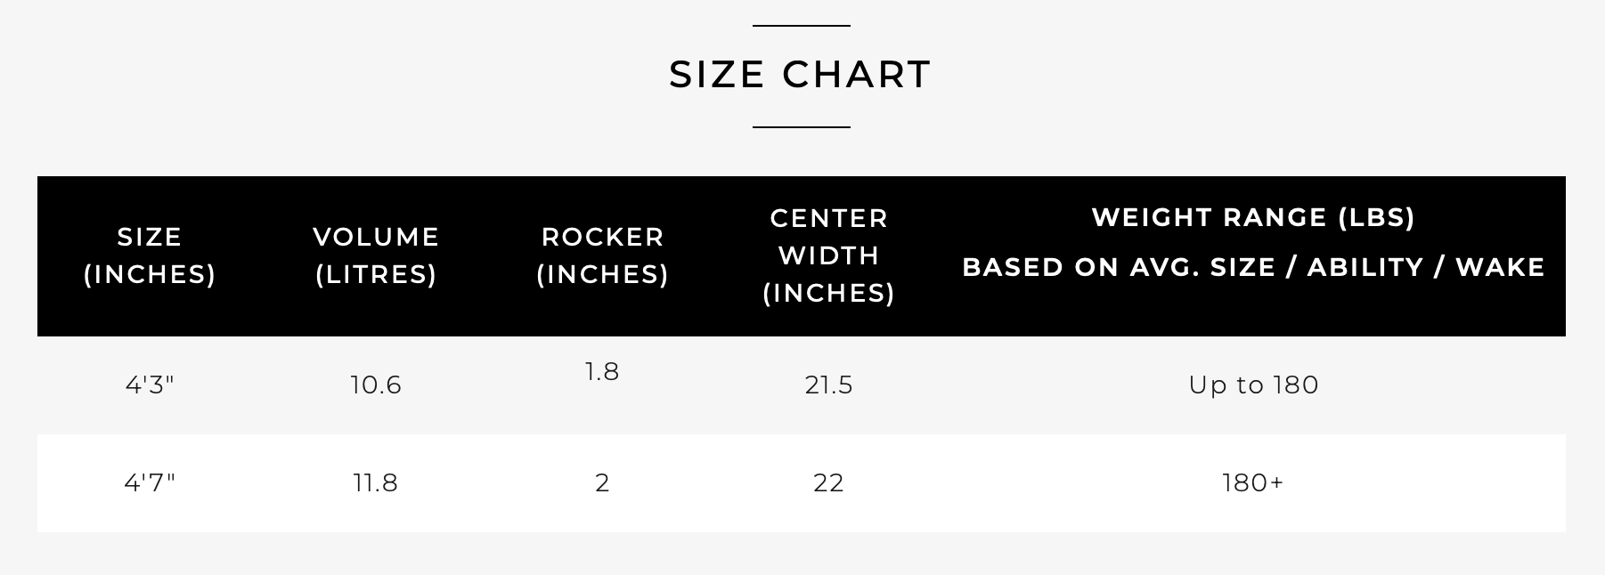Click the 1.8 rocker value
Image resolution: width=1605 pixels, height=575 pixels.
pyautogui.click(x=602, y=371)
